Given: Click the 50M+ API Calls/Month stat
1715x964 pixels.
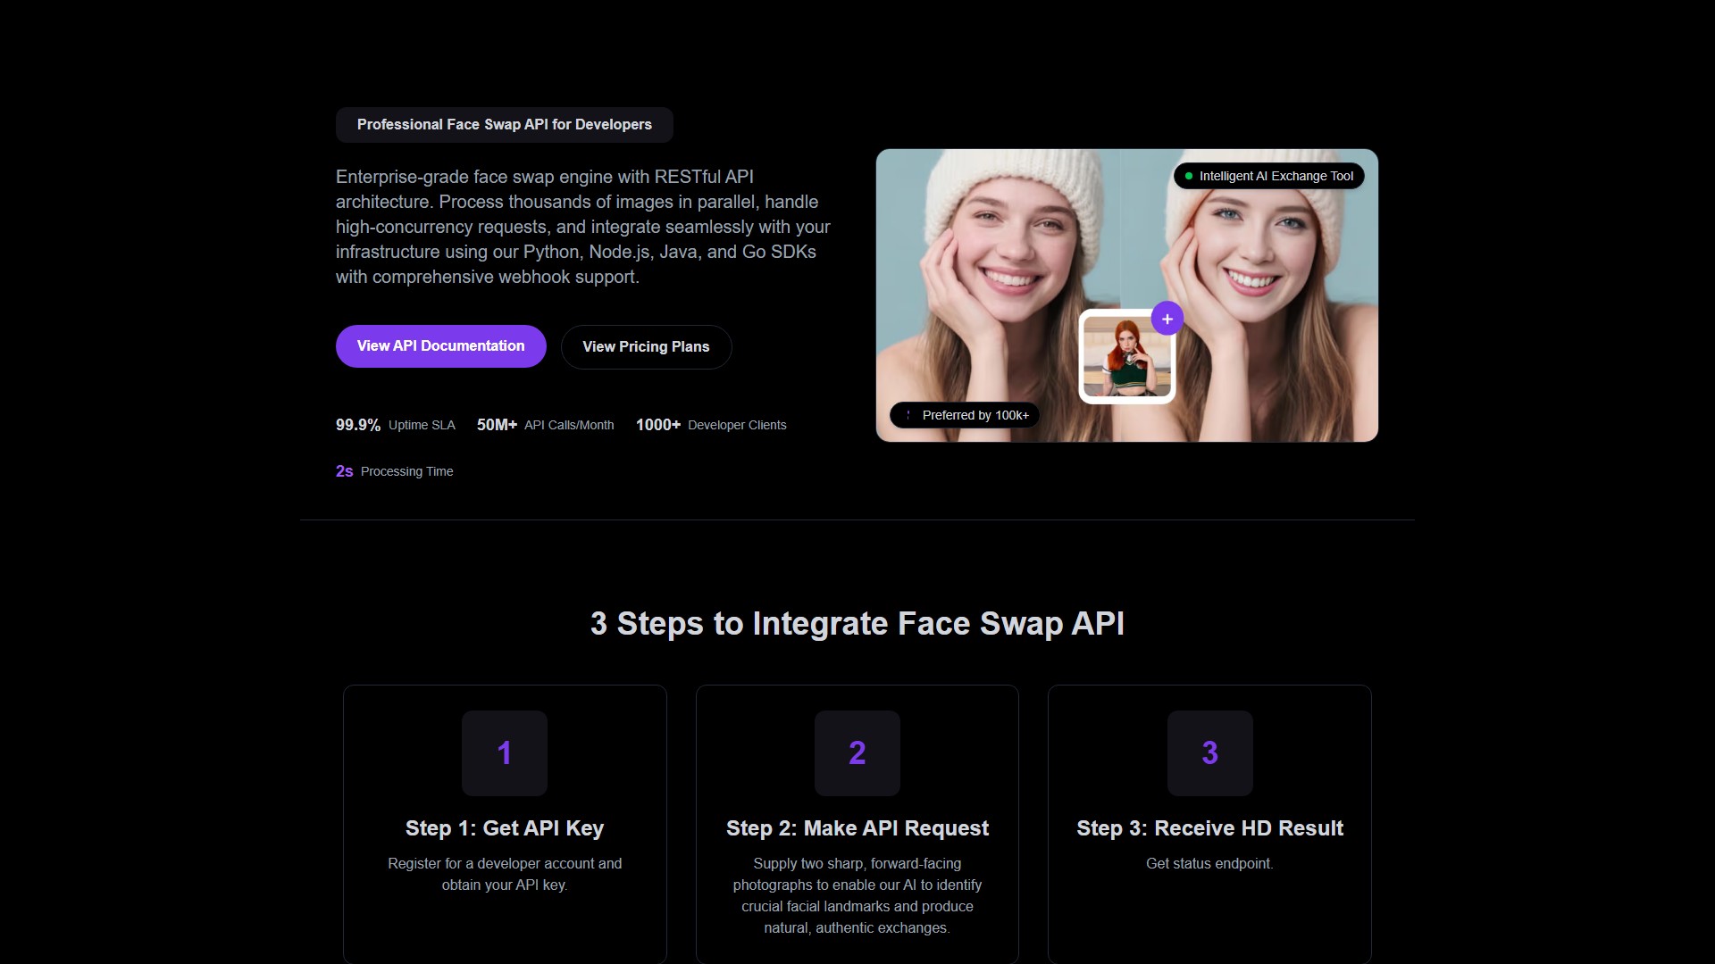Looking at the screenshot, I should tap(545, 425).
